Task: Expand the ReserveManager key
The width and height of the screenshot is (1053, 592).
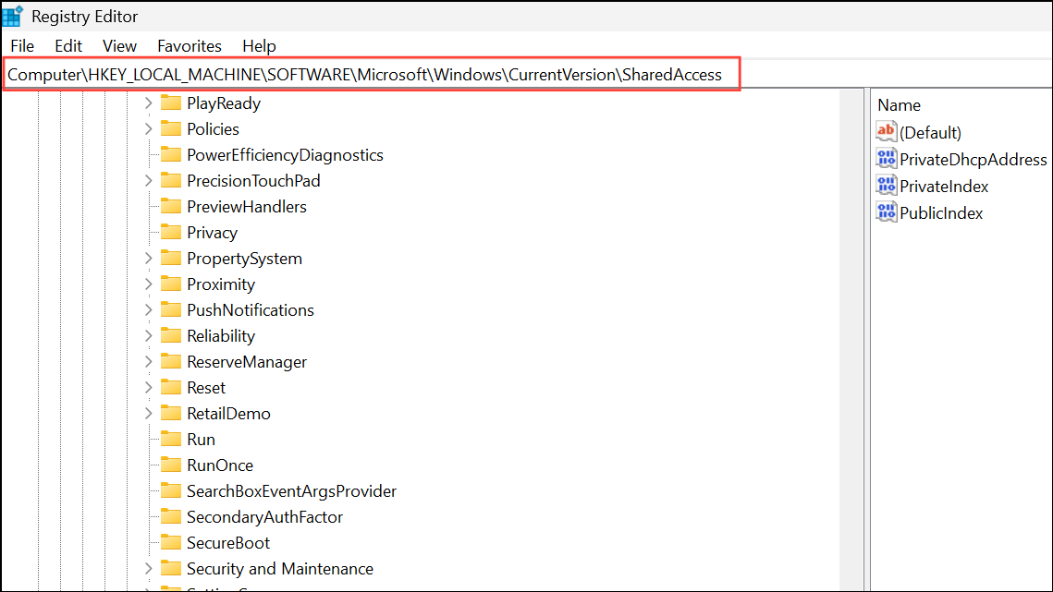Action: (x=149, y=361)
